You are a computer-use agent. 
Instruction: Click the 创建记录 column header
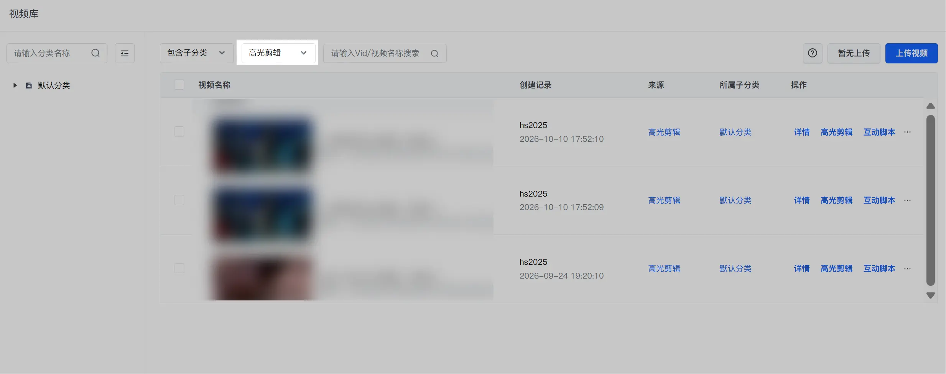coord(535,85)
